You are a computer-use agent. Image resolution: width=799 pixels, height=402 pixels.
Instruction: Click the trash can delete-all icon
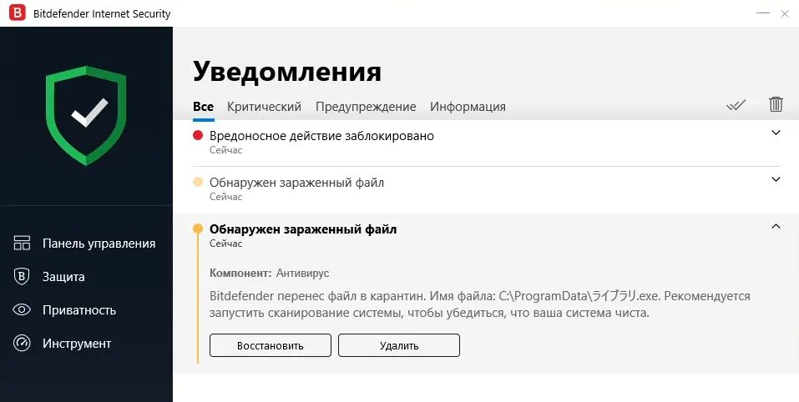[776, 104]
